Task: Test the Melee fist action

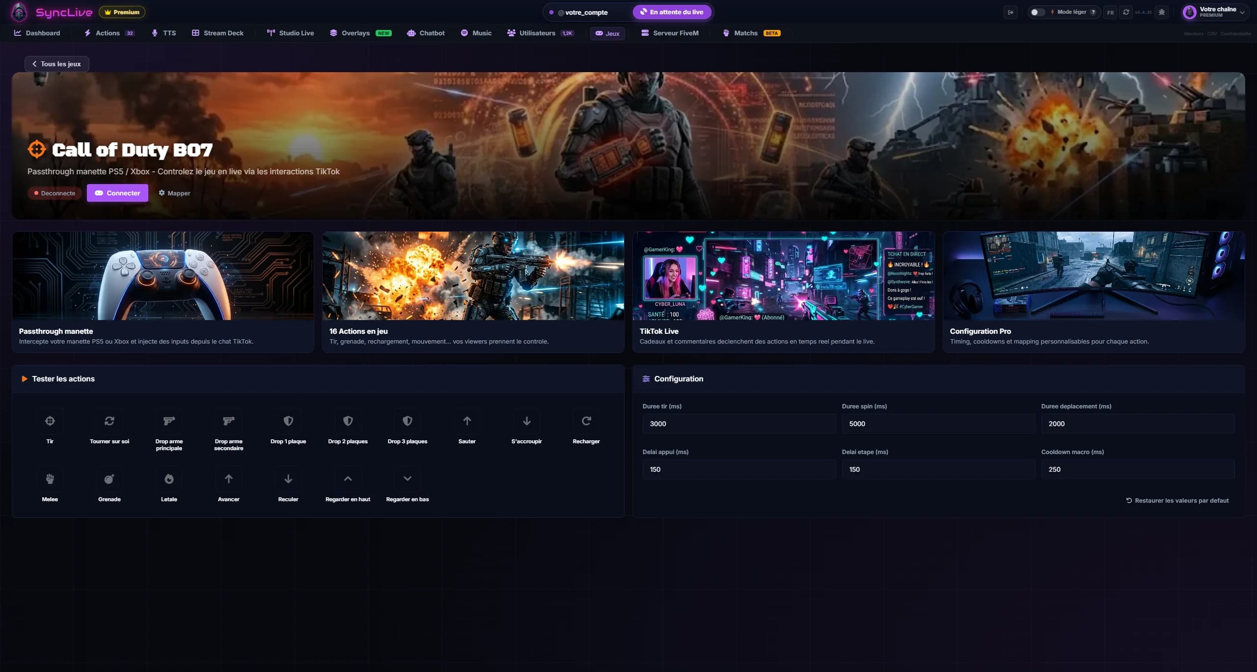Action: (x=50, y=479)
